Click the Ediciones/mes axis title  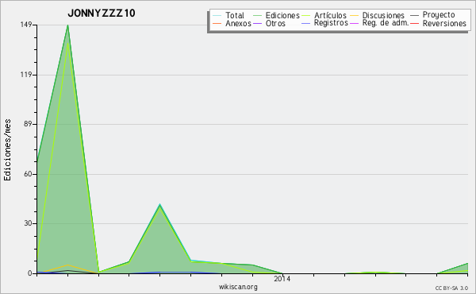[x=7, y=150]
